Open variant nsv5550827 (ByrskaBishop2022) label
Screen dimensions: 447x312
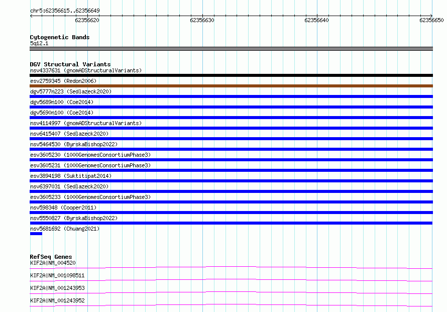(74, 218)
